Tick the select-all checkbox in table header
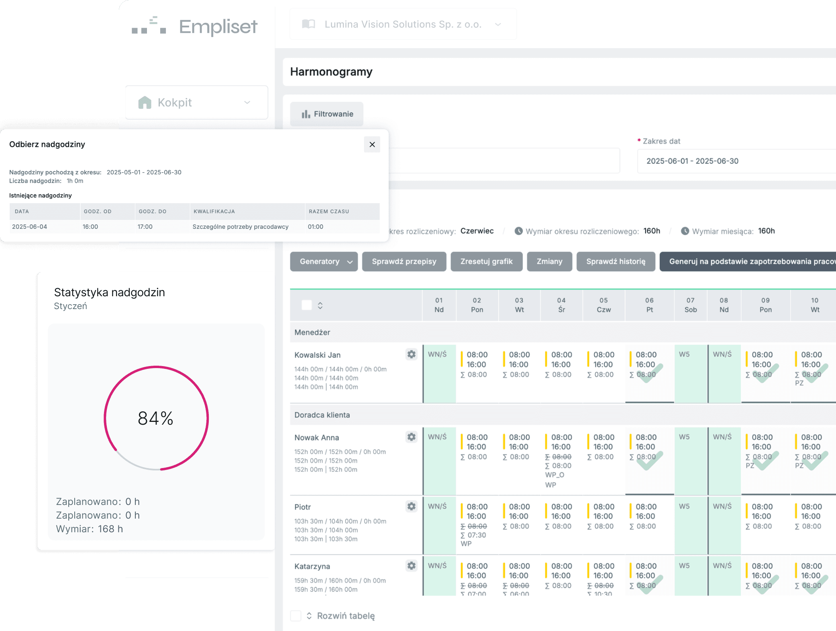The width and height of the screenshot is (836, 631). coord(306,305)
